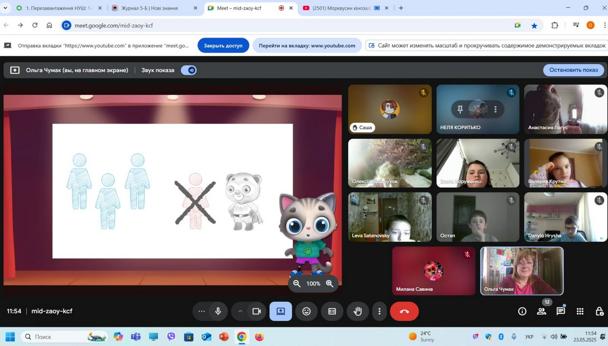Open the more options three-dot menu

[x=379, y=311]
